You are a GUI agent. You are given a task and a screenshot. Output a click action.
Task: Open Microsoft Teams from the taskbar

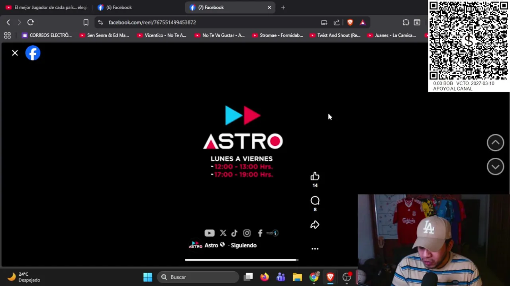(281, 277)
